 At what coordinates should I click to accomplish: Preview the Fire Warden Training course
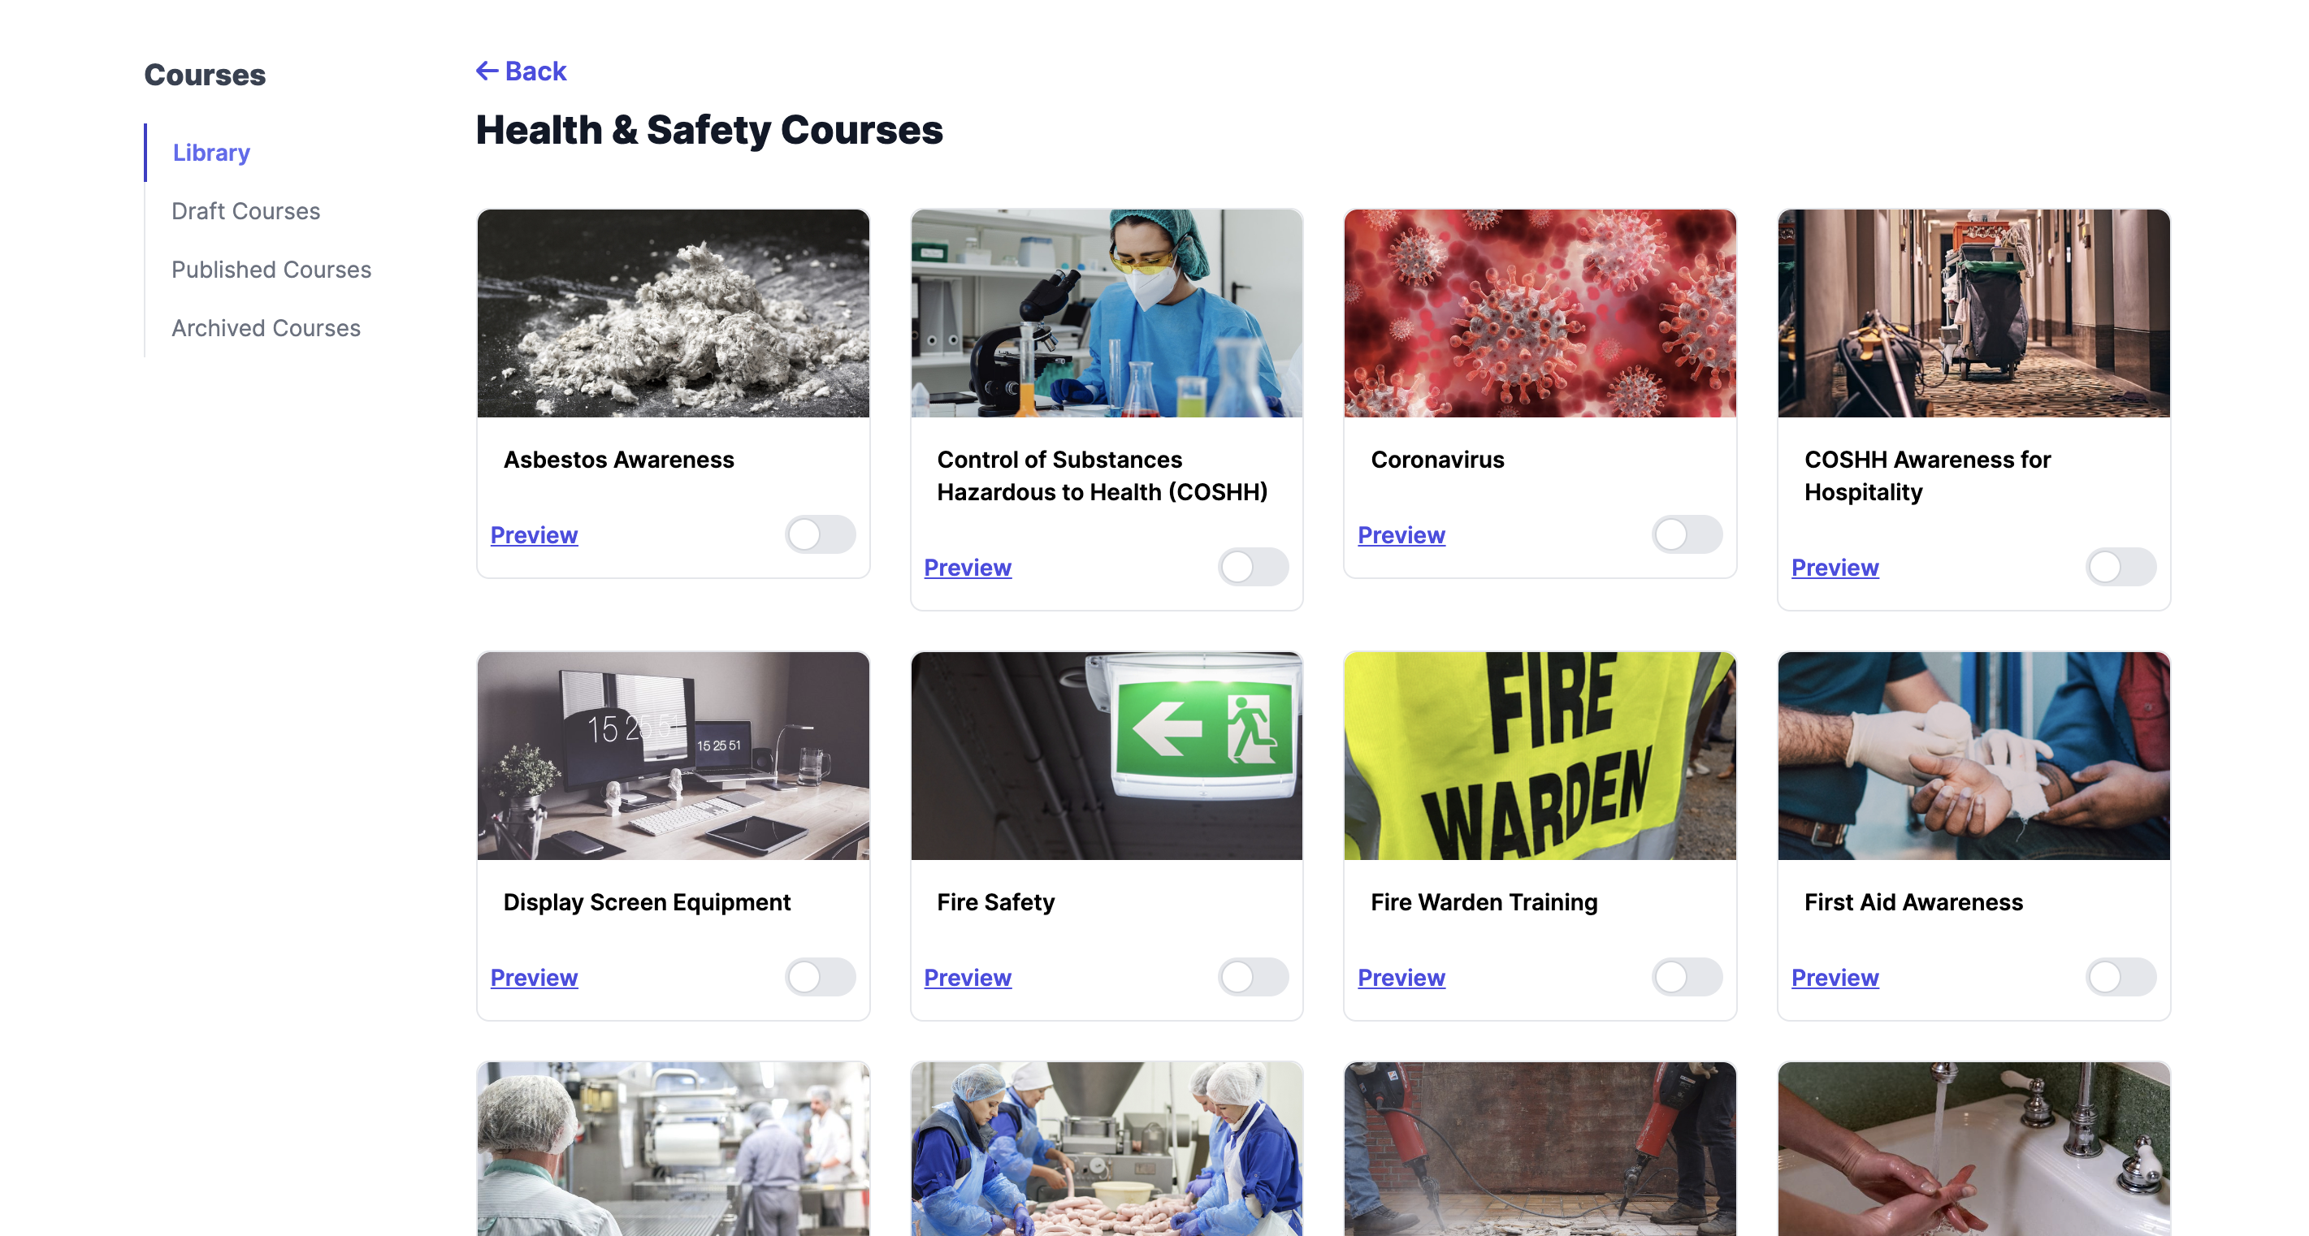(x=1402, y=977)
